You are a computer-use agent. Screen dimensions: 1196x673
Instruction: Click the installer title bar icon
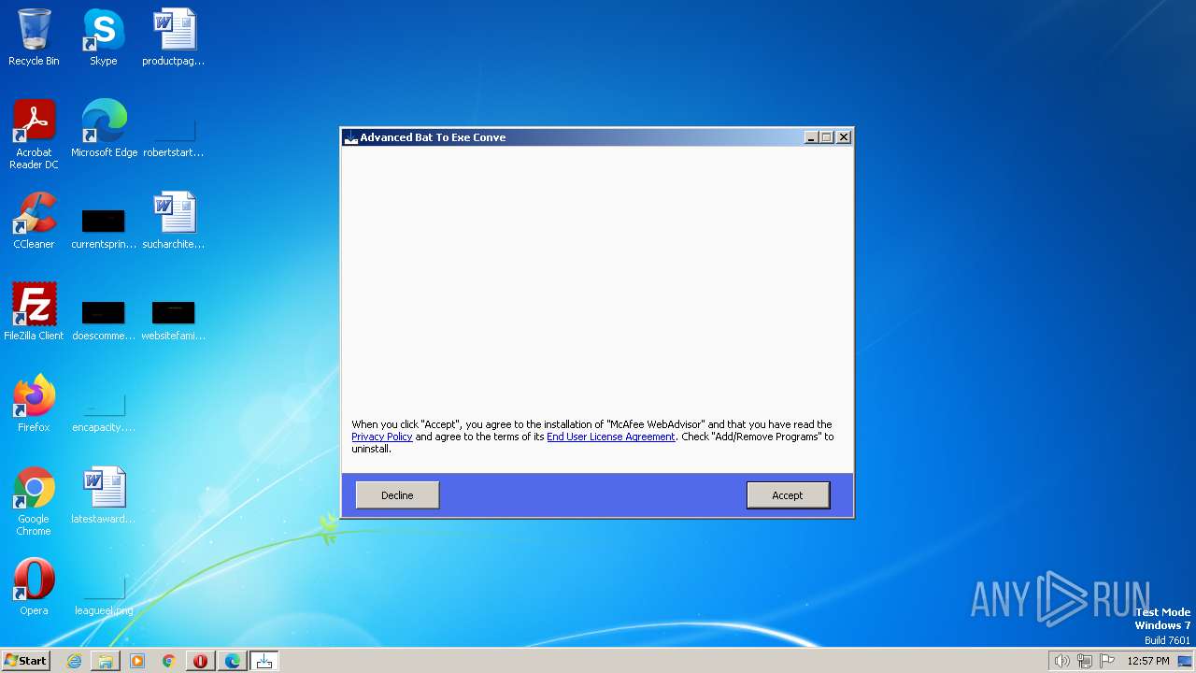(x=351, y=137)
